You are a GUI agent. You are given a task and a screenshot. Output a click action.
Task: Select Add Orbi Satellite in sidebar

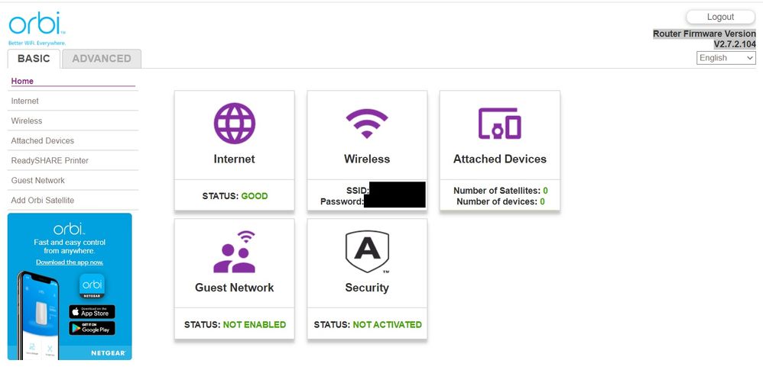pos(43,200)
